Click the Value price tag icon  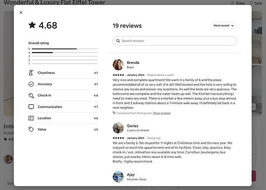click(31, 130)
